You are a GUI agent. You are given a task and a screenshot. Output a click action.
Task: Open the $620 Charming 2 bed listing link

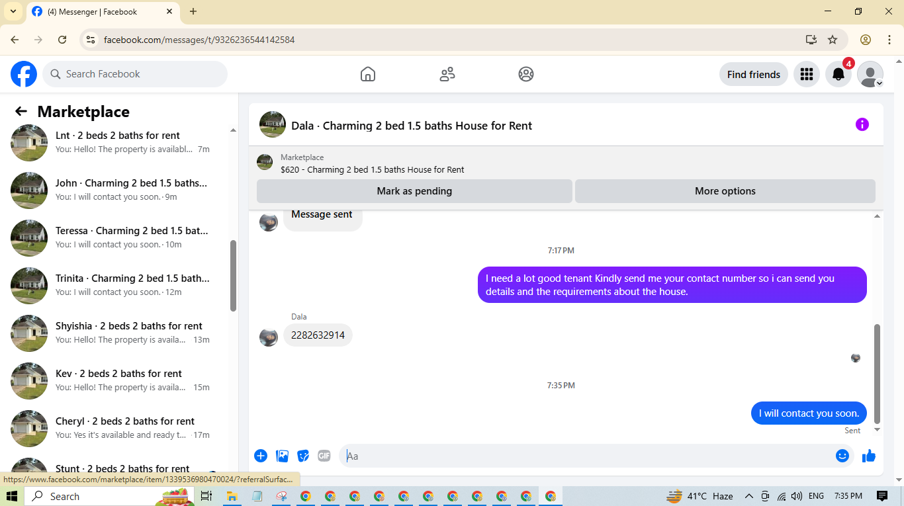coord(372,169)
